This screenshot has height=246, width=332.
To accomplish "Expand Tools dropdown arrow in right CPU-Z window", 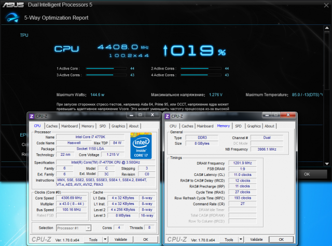I will click(x=241, y=240).
